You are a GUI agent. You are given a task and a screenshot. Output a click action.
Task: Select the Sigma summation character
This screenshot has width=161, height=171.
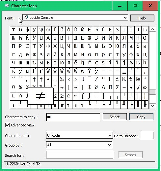pos(117,87)
